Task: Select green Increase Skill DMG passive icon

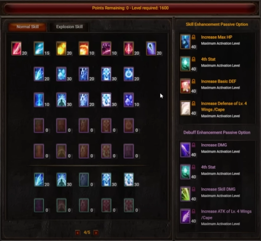Action: tap(185, 194)
